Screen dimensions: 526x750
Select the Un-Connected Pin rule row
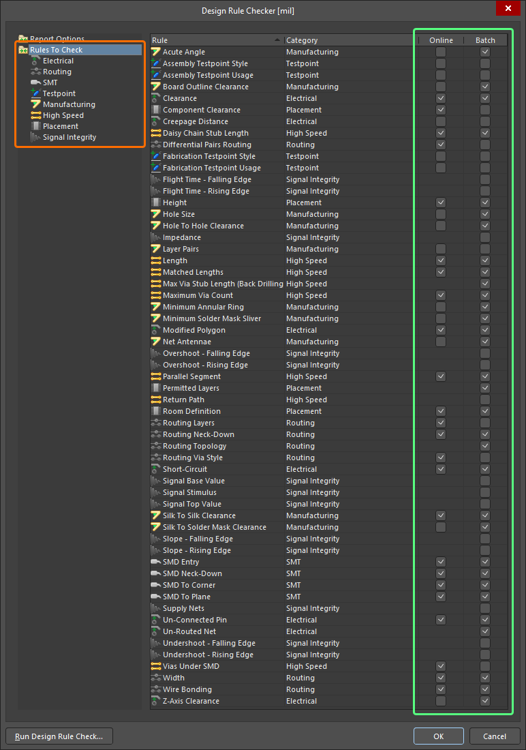click(329, 620)
